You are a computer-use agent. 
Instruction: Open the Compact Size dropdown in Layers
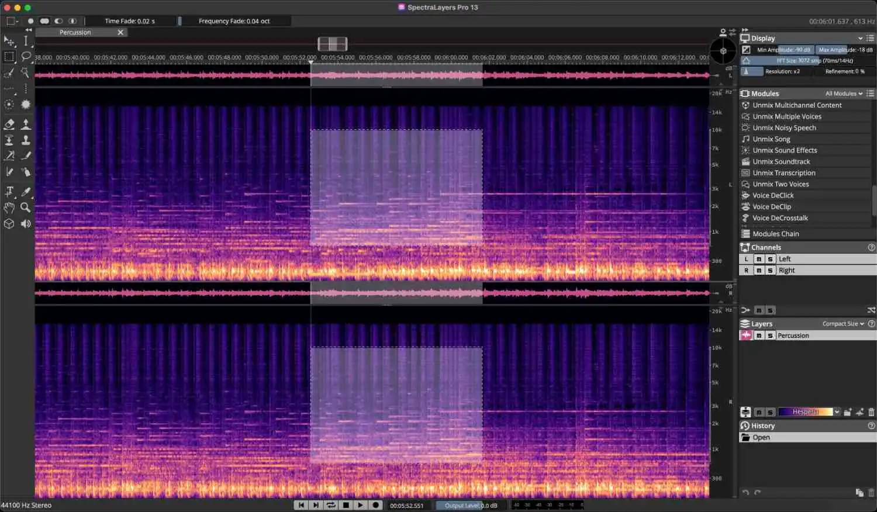843,324
